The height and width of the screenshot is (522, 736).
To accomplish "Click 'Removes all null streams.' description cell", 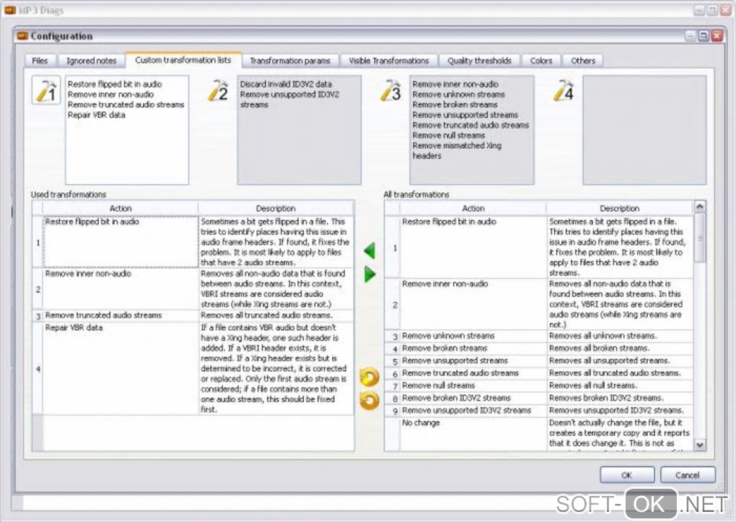I will [x=620, y=386].
